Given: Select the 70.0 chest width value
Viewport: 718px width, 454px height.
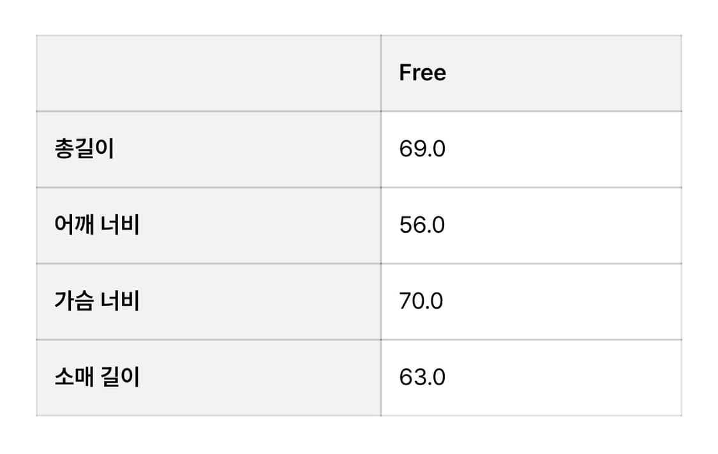Looking at the screenshot, I should pos(421,301).
